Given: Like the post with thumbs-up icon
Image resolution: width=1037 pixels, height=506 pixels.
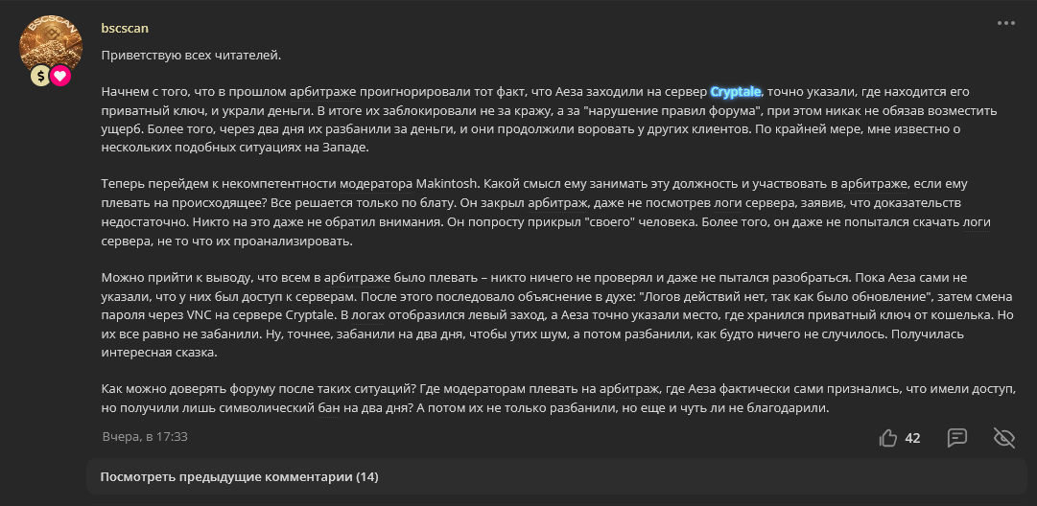Looking at the screenshot, I should pyautogui.click(x=888, y=437).
